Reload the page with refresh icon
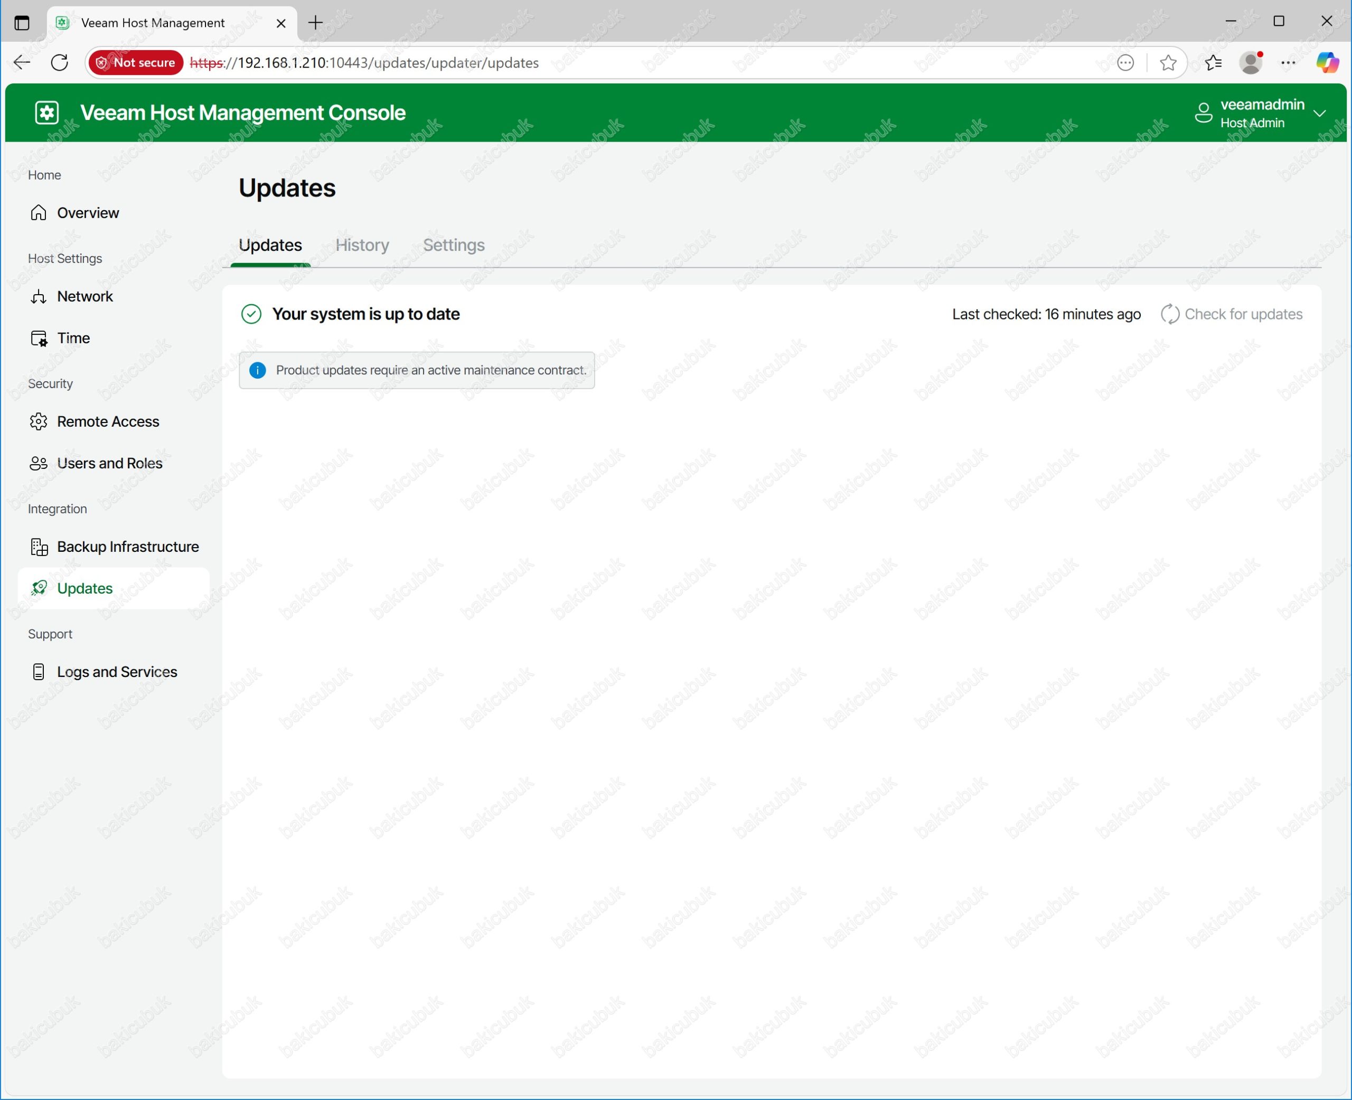 click(60, 62)
